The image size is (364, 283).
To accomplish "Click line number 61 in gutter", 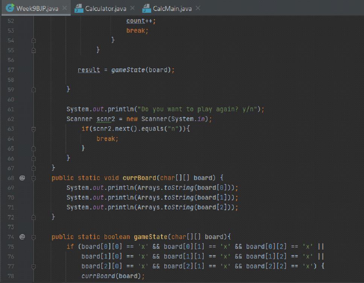I will pyautogui.click(x=11, y=109).
